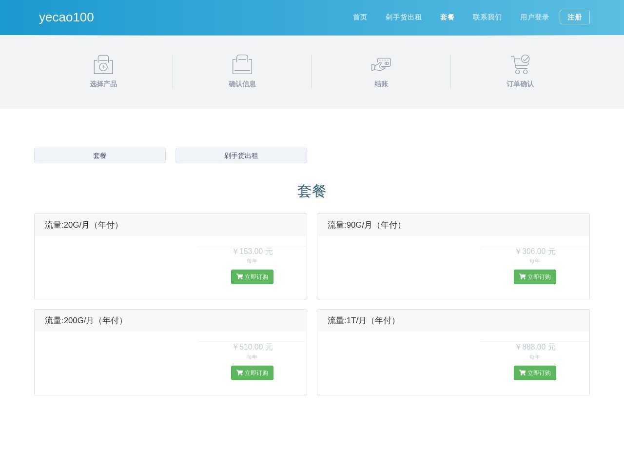Order the 1T/月 plan with 立即订购
The image size is (624, 468).
[535, 373]
